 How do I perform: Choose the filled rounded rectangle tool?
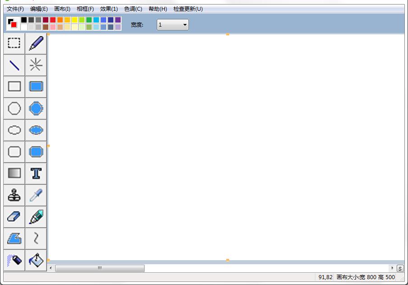coord(36,152)
